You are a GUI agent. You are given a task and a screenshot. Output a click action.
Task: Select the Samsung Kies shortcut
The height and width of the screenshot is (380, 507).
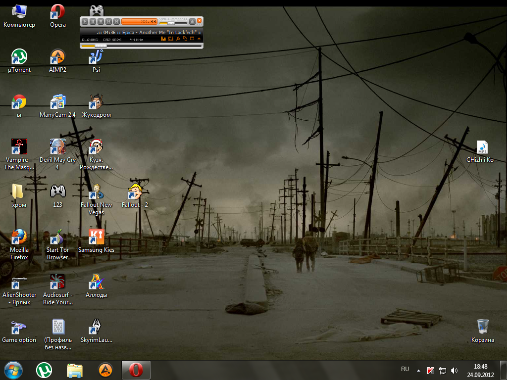(96, 241)
